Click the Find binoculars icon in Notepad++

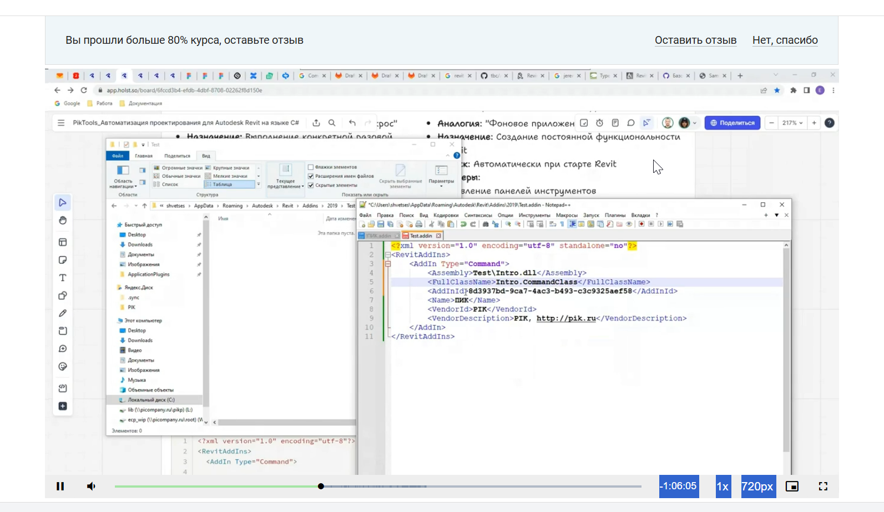tap(486, 224)
